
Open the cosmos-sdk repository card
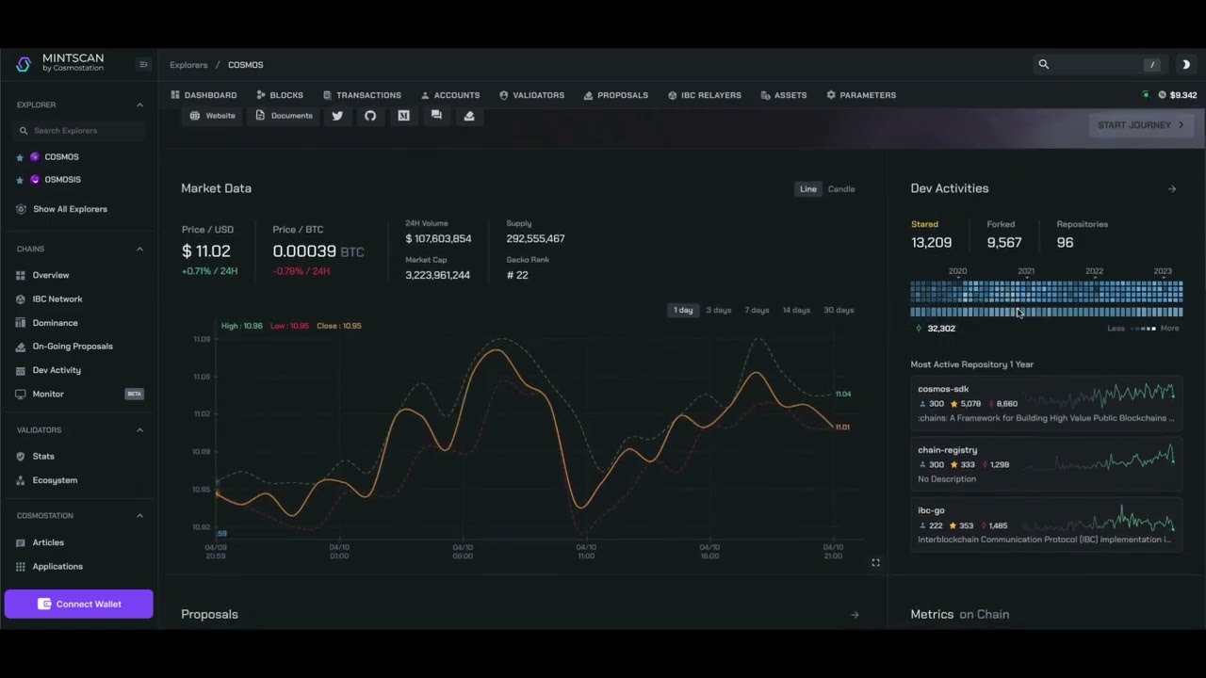point(1046,403)
